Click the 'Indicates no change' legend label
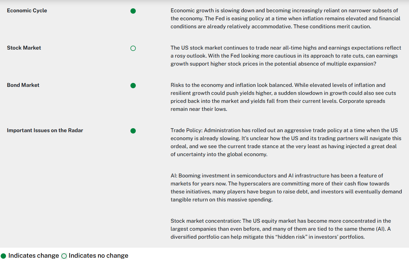 tap(98, 256)
